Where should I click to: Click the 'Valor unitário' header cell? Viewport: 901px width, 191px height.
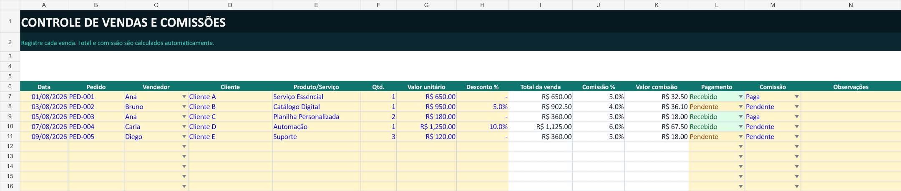(426, 87)
